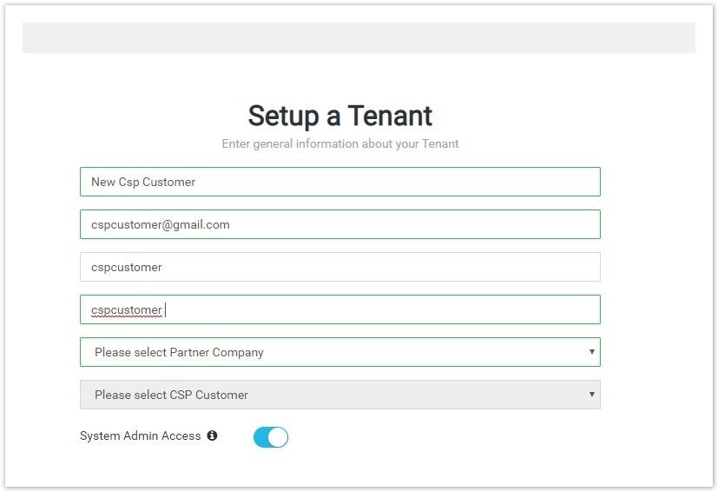Click the Enter general information subtitle text

tap(339, 143)
